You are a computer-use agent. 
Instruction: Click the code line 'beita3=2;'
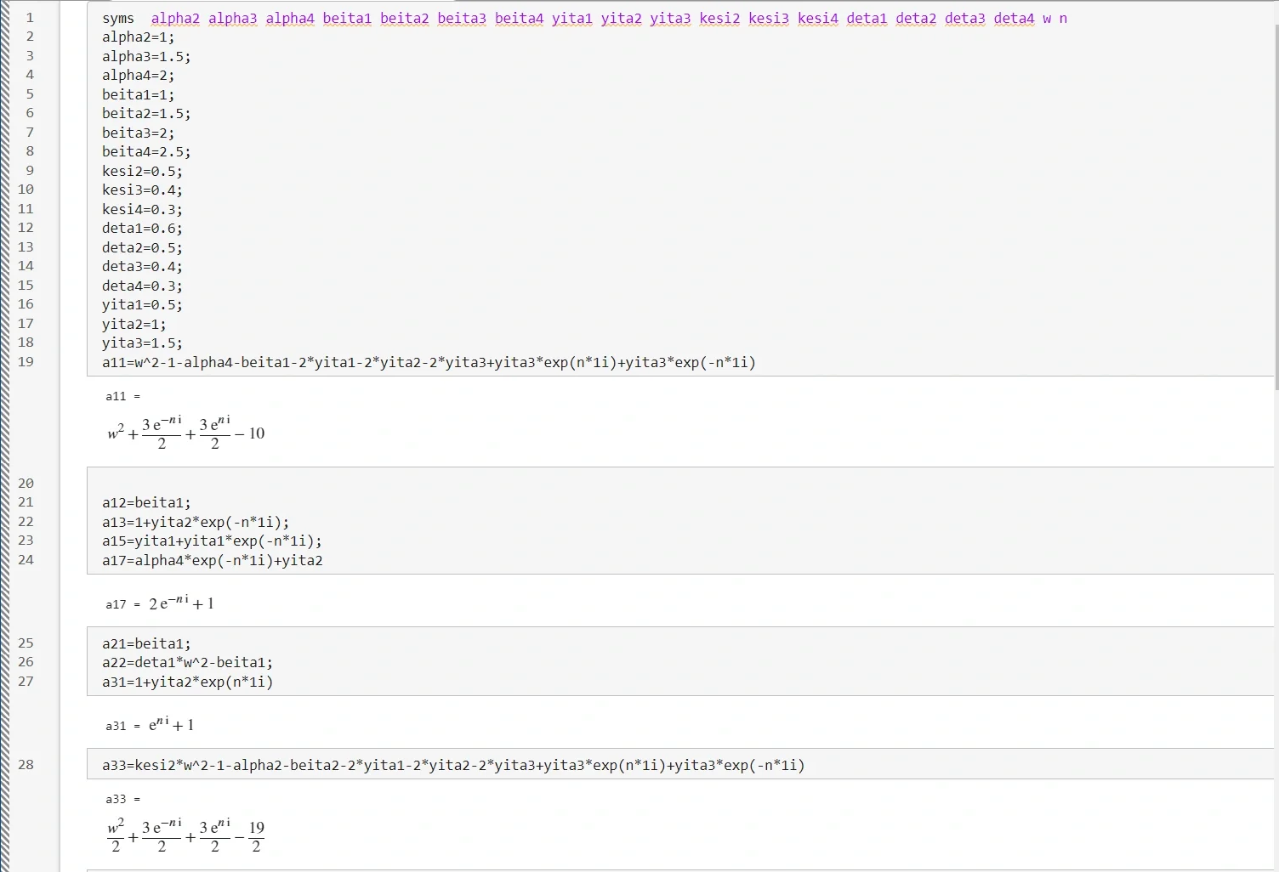point(139,133)
